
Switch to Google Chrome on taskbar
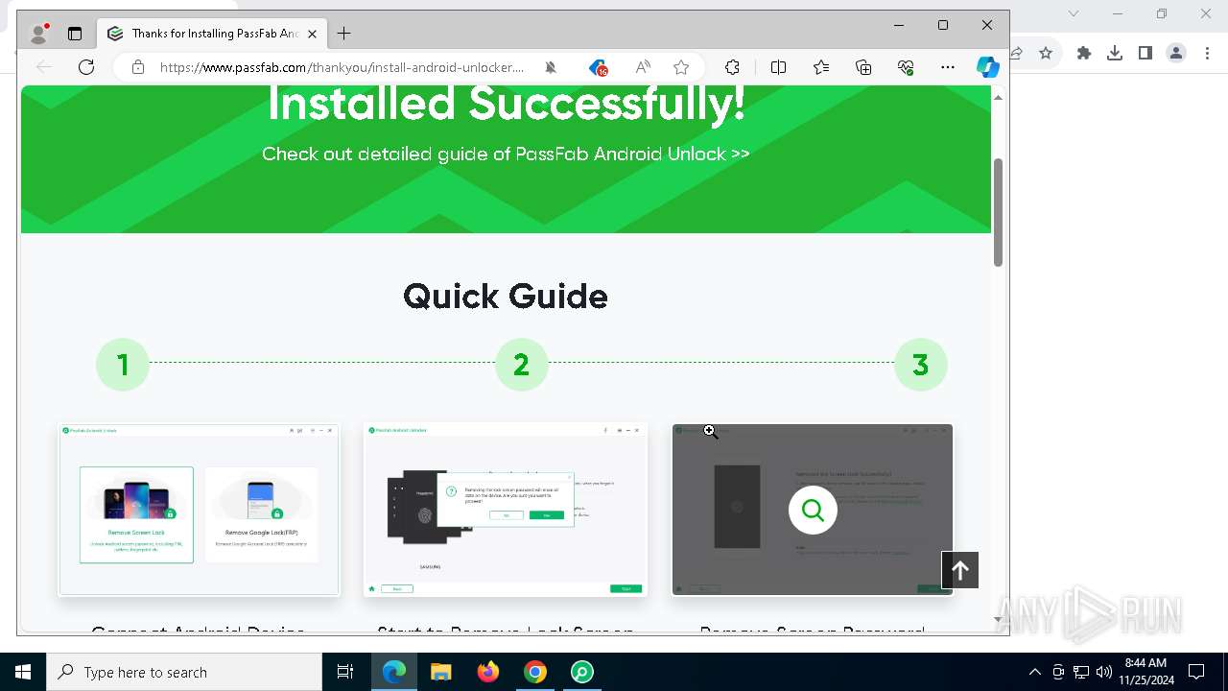click(535, 672)
